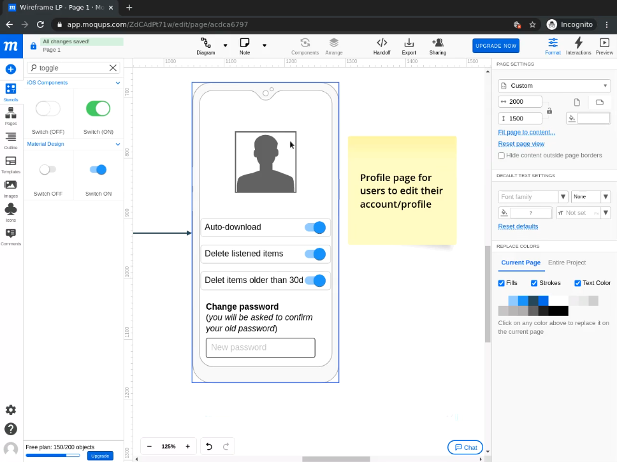Open the Pages sidebar panel
617x462 pixels.
(x=11, y=116)
